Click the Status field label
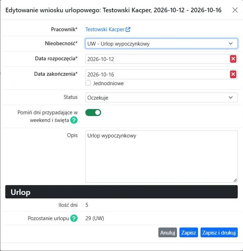Viewport: 243px width, 251px height. [x=71, y=97]
